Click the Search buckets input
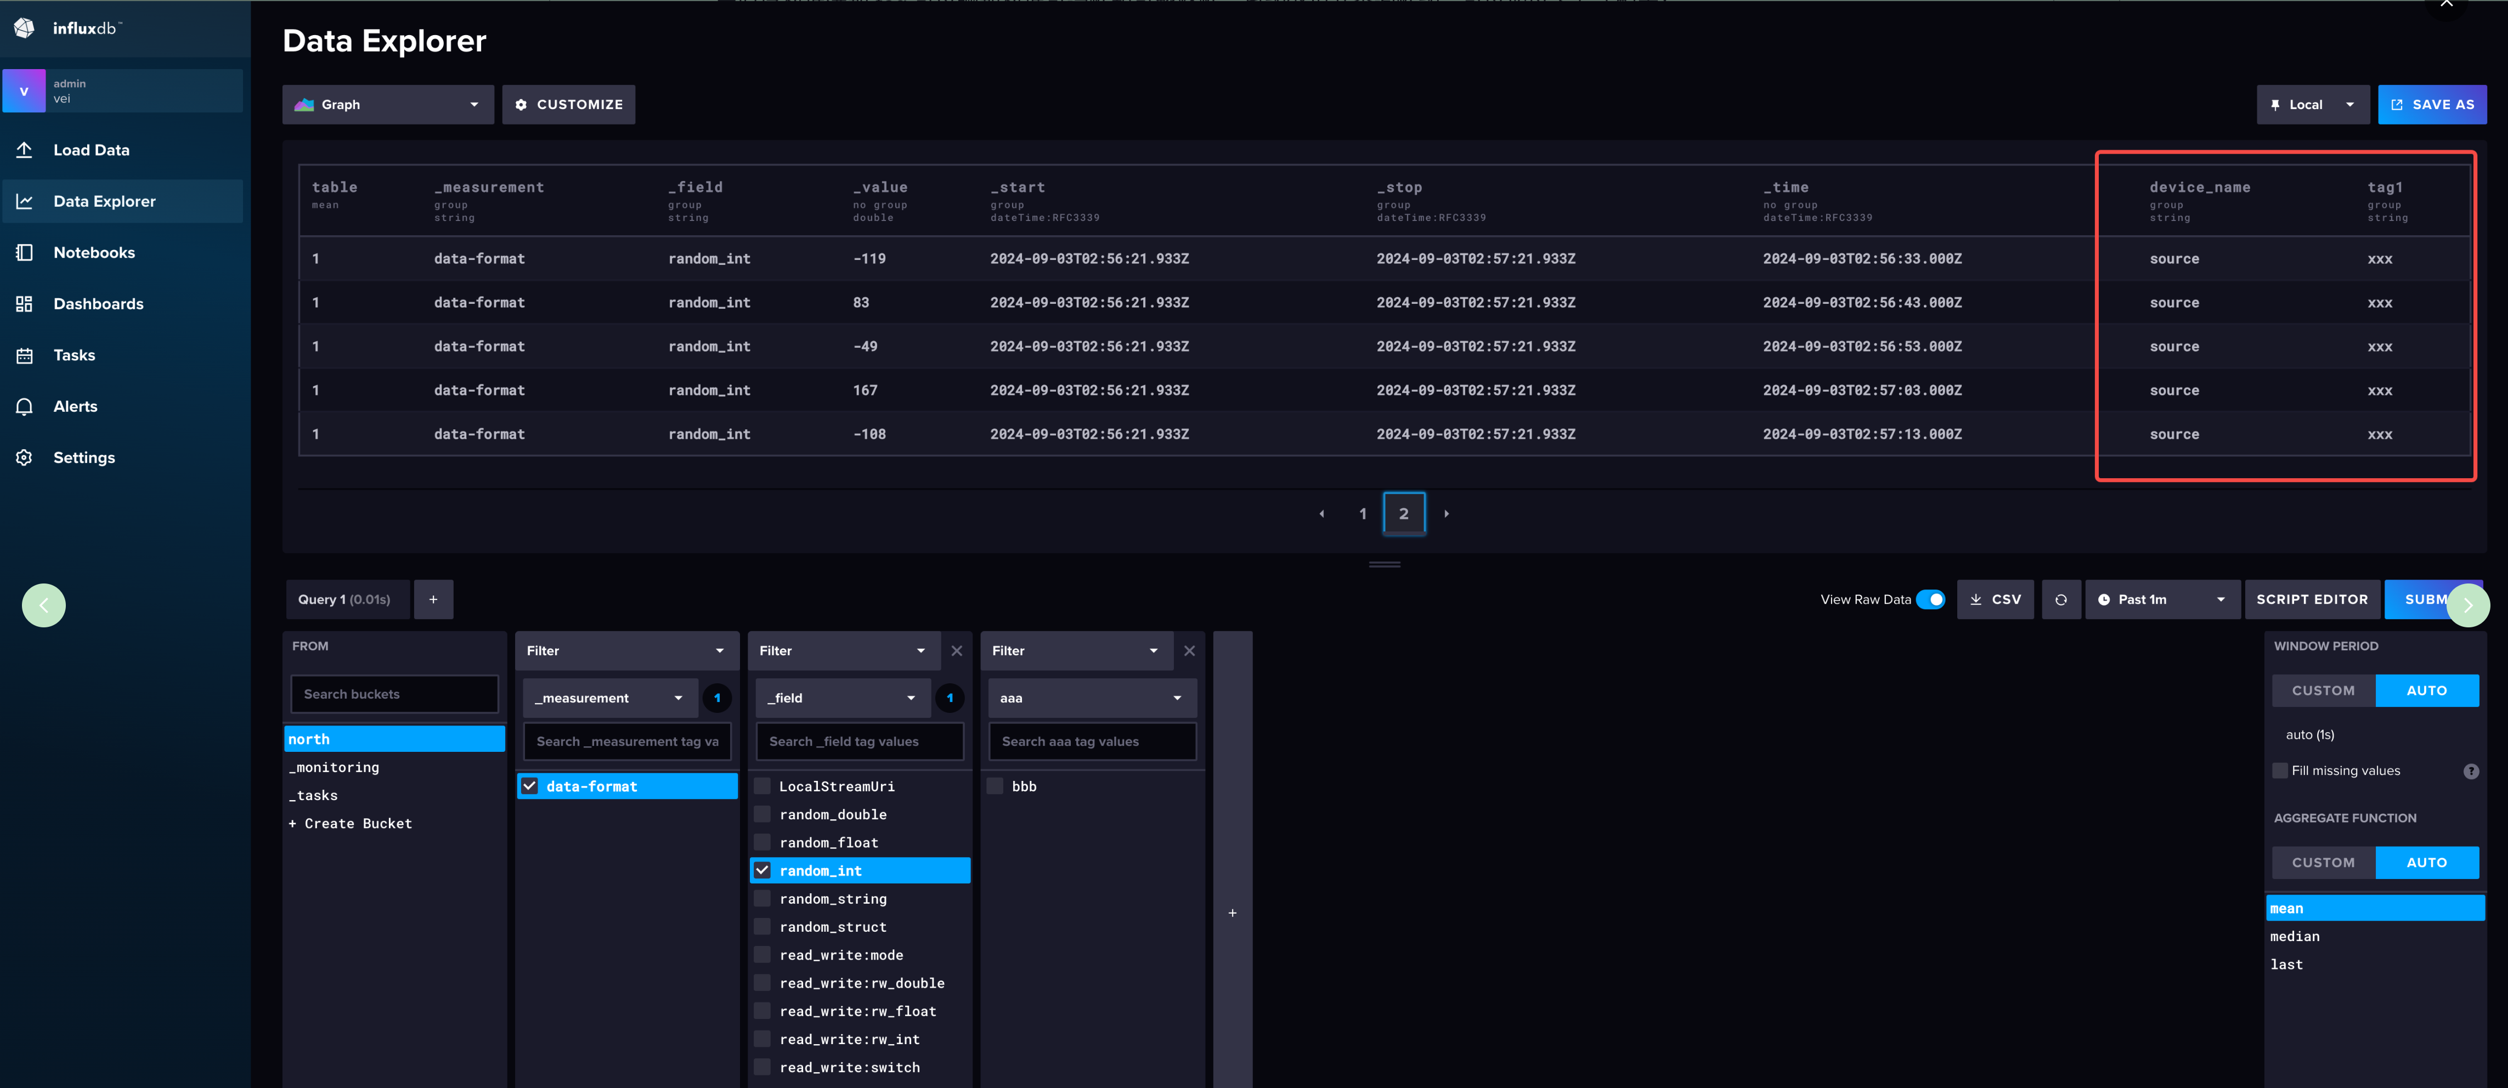 tap(394, 694)
